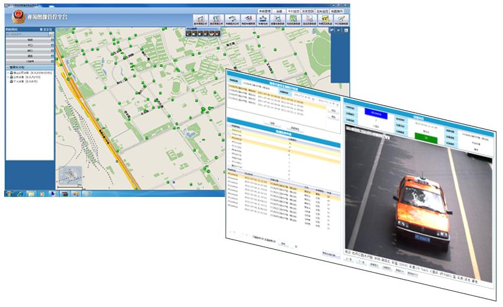Open Windows Media Player from the taskbar
The width and height of the screenshot is (503, 307).
tap(42, 194)
